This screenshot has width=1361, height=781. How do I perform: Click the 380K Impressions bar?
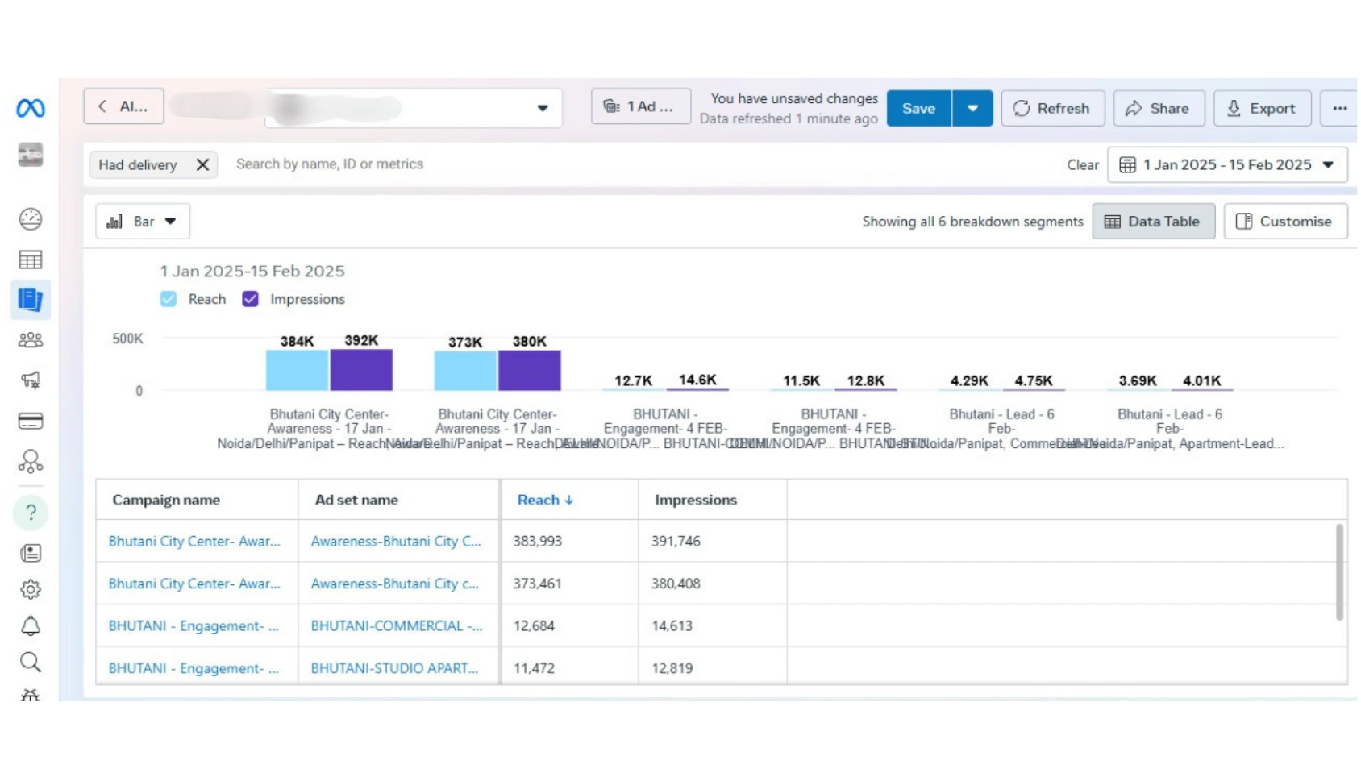coord(529,371)
